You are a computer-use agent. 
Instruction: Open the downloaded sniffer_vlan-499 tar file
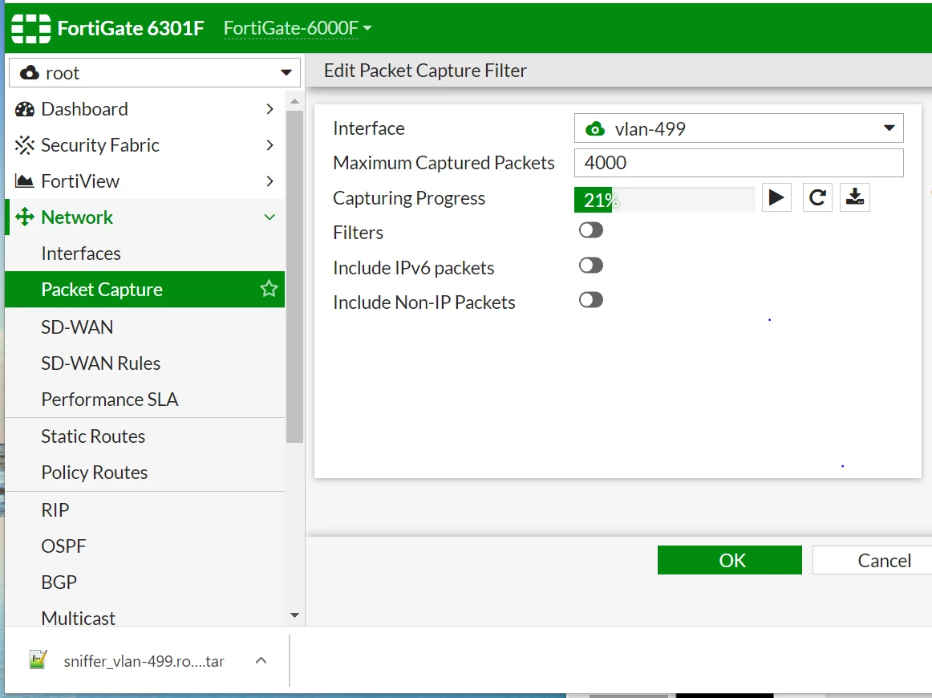pos(144,661)
